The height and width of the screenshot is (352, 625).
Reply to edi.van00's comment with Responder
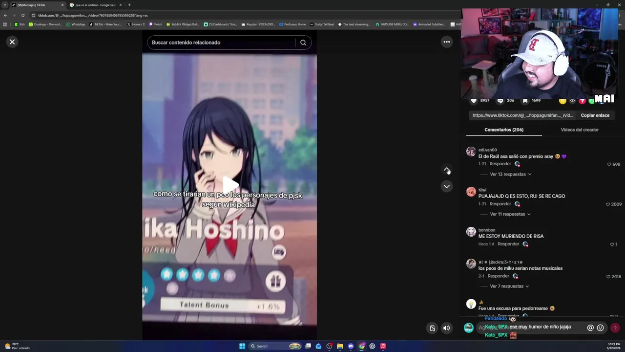(x=500, y=164)
